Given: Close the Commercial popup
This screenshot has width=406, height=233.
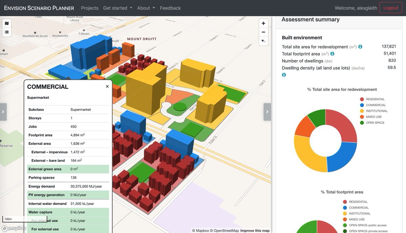Looking at the screenshot, I should 107,86.
